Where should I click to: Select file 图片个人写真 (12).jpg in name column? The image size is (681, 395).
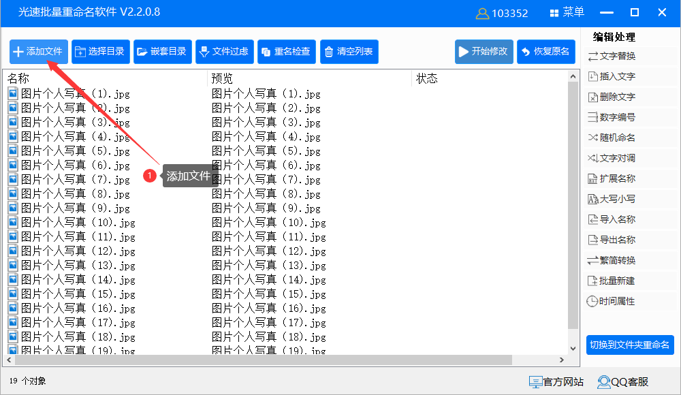pyautogui.click(x=78, y=251)
